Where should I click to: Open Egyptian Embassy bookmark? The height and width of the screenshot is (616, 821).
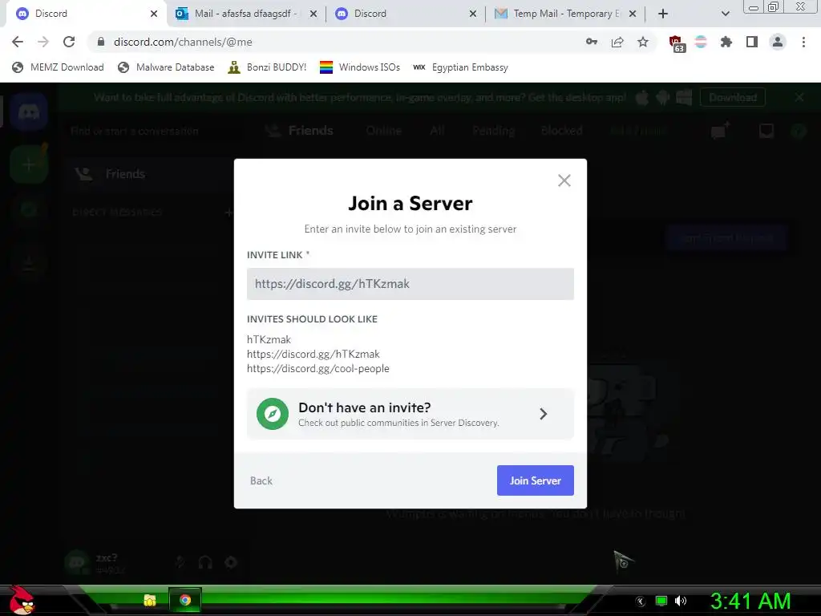(x=461, y=67)
